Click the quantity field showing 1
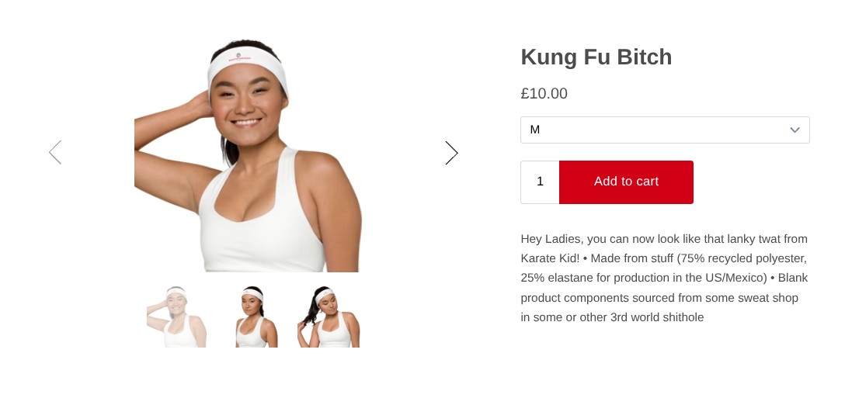The width and height of the screenshot is (845, 398). click(540, 182)
